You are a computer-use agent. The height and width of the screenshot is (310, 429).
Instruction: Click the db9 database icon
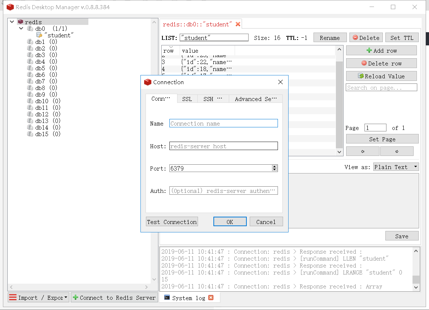30,94
